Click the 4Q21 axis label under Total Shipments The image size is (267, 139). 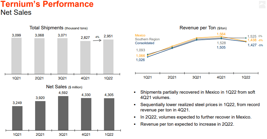85,78
